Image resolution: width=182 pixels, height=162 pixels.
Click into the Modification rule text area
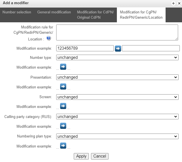[x=117, y=32]
